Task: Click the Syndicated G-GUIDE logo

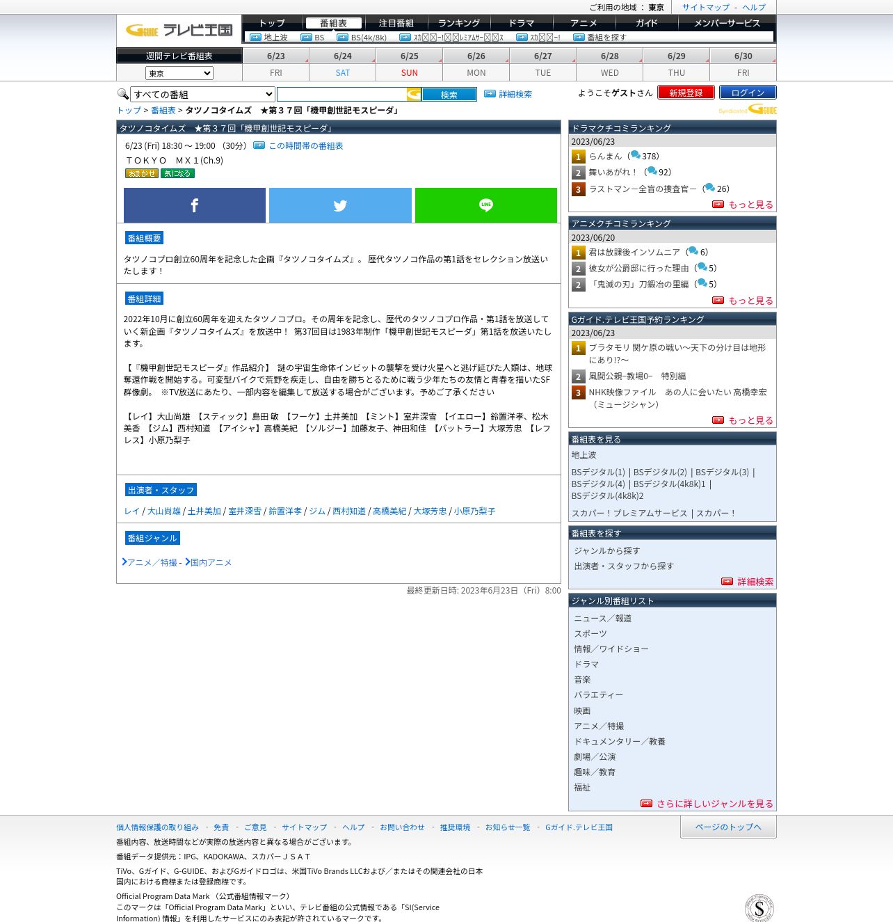Action: 748,110
